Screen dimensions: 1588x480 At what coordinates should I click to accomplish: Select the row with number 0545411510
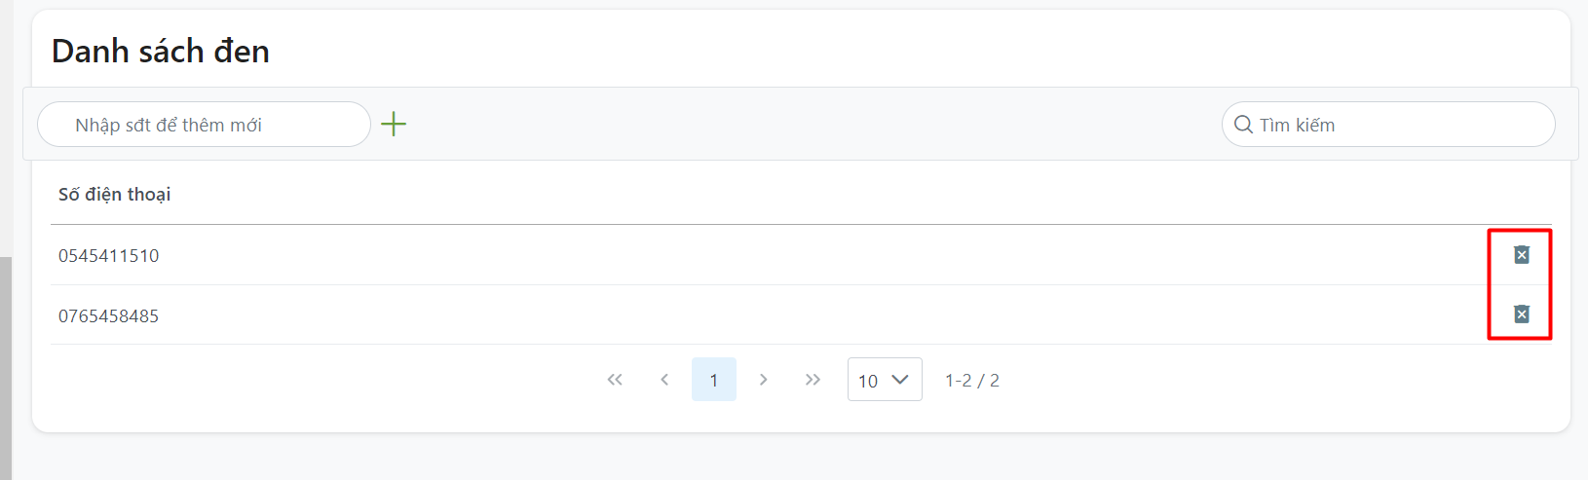[109, 256]
